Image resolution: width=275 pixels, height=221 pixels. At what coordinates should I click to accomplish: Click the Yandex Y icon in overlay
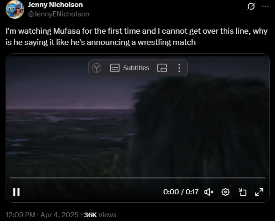pyautogui.click(x=97, y=68)
